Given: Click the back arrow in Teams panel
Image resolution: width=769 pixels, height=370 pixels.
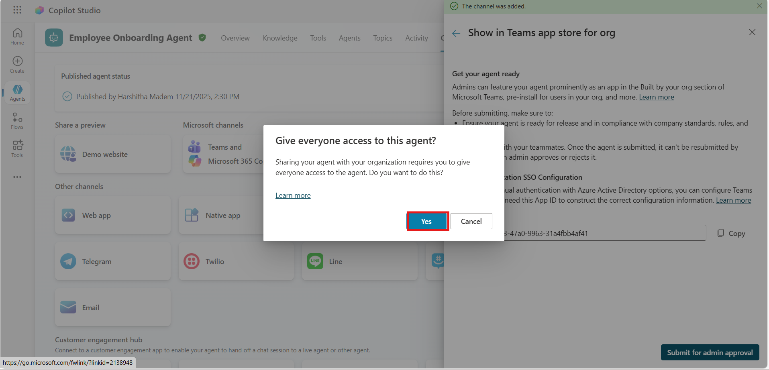Looking at the screenshot, I should [456, 33].
